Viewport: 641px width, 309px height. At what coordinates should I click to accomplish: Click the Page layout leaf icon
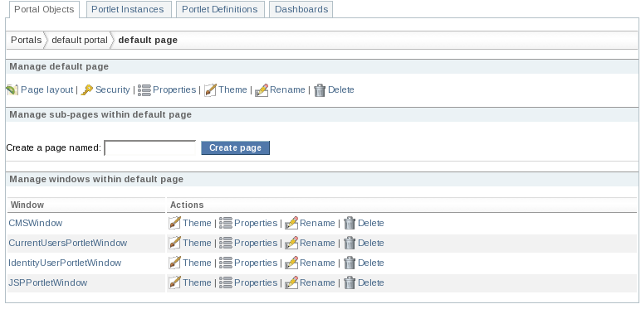(12, 89)
